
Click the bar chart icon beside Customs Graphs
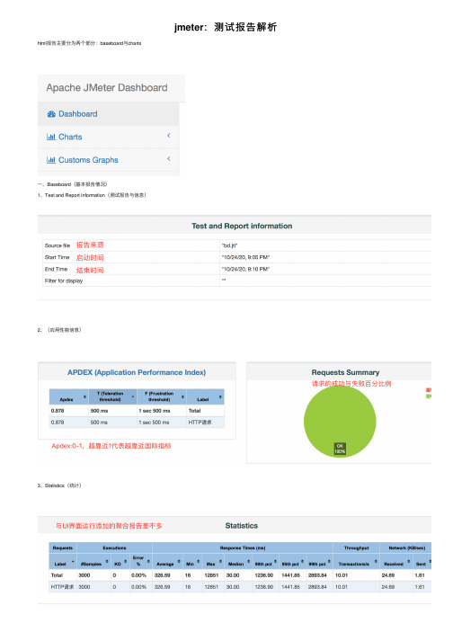coord(51,160)
